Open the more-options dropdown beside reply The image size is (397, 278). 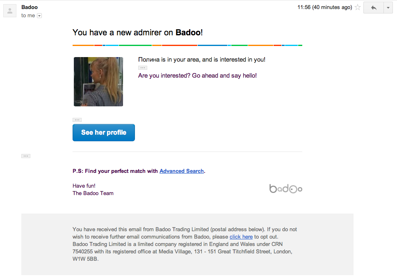coord(388,8)
